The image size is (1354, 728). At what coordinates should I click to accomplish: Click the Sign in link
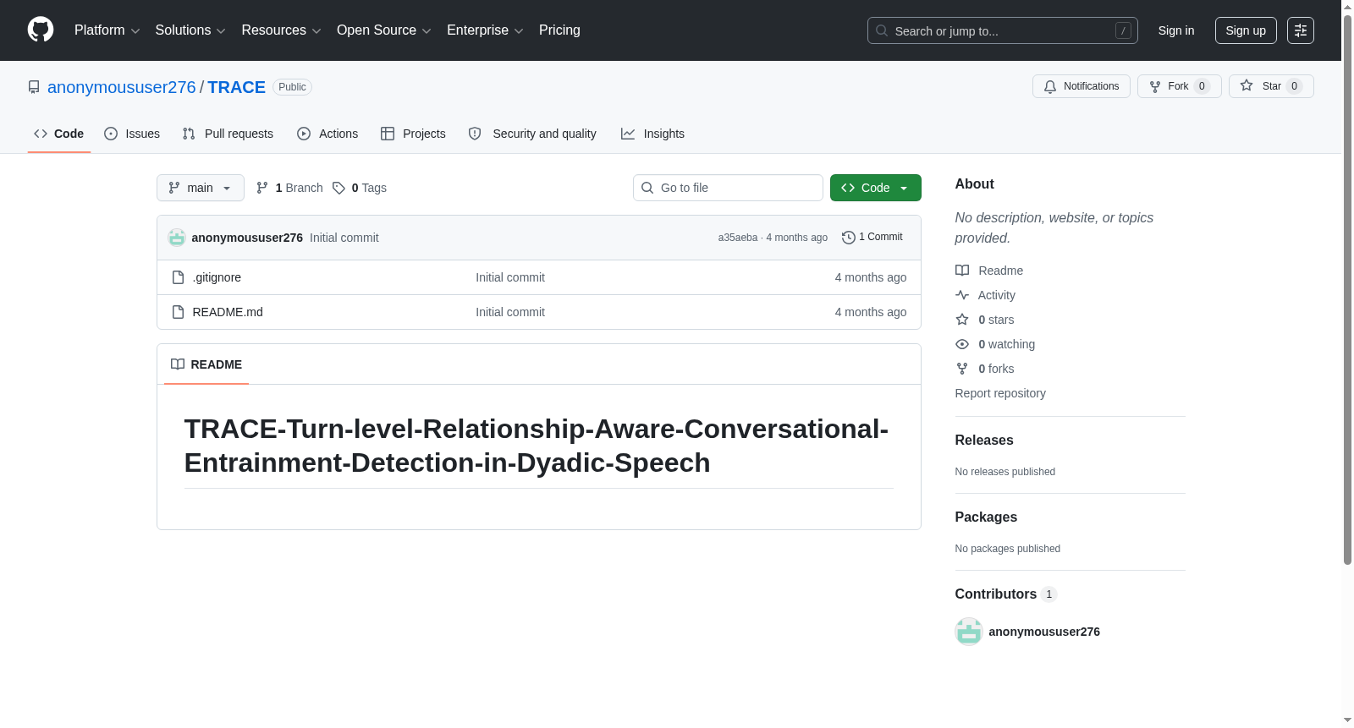coord(1176,30)
